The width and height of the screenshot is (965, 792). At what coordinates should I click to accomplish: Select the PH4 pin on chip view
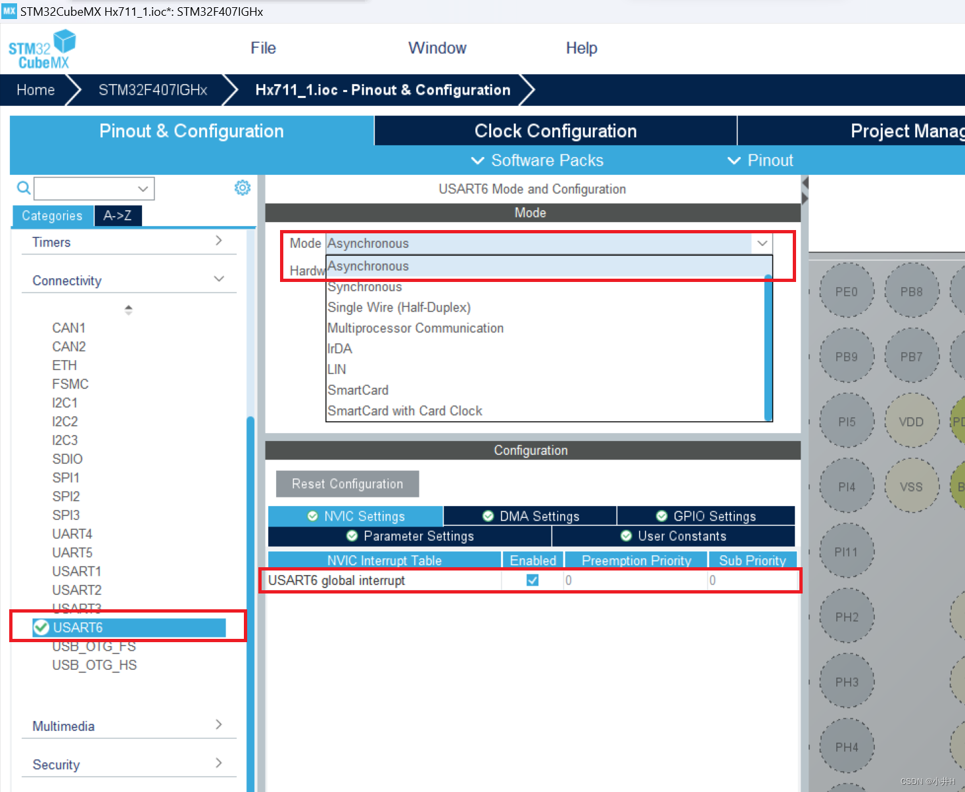coord(846,747)
